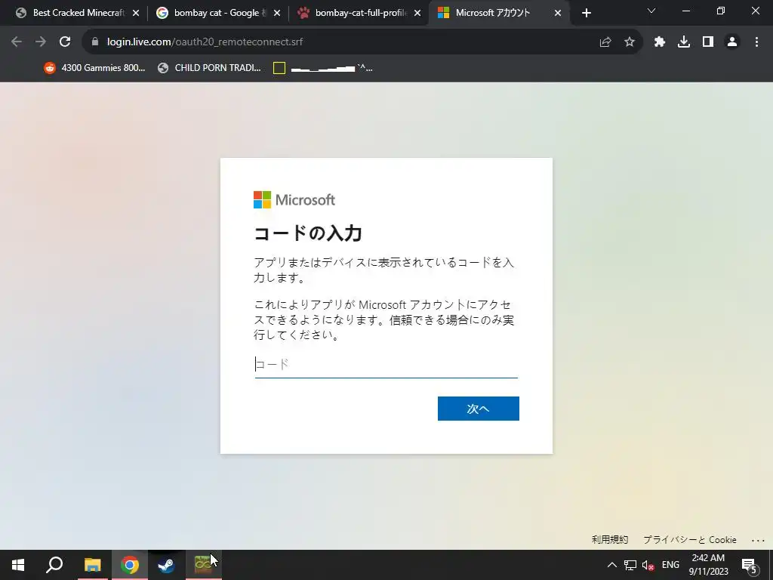Screen dimensions: 773x580
Task: Open Windows taskbar search
Action: point(54,565)
